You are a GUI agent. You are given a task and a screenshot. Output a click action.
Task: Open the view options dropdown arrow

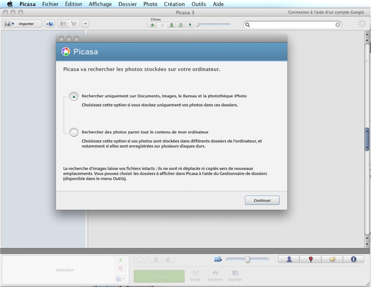pyautogui.click(x=85, y=24)
